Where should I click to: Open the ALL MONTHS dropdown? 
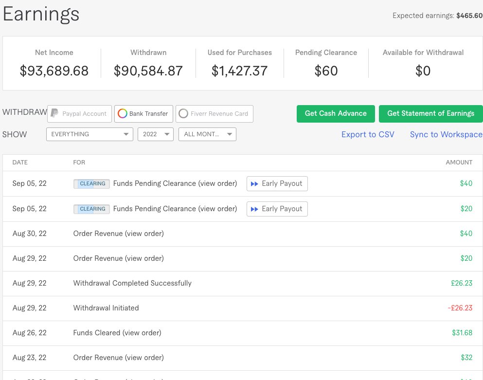207,134
